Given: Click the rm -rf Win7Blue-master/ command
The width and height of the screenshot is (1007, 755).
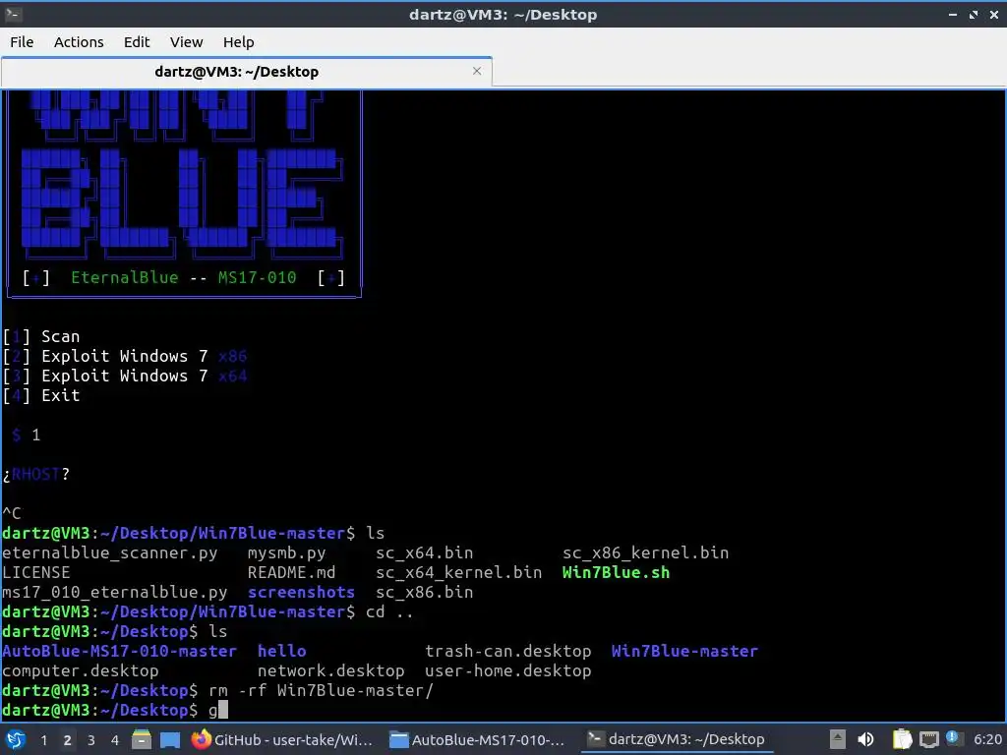Looking at the screenshot, I should [322, 691].
